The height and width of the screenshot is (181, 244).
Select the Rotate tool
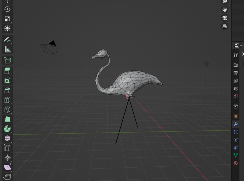point(7,9)
